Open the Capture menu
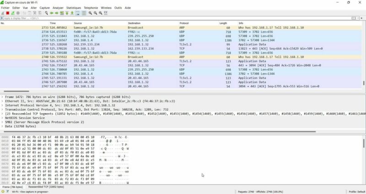 tap(44, 8)
